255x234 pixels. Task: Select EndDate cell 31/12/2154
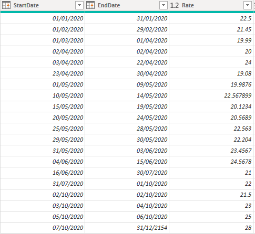click(x=127, y=228)
